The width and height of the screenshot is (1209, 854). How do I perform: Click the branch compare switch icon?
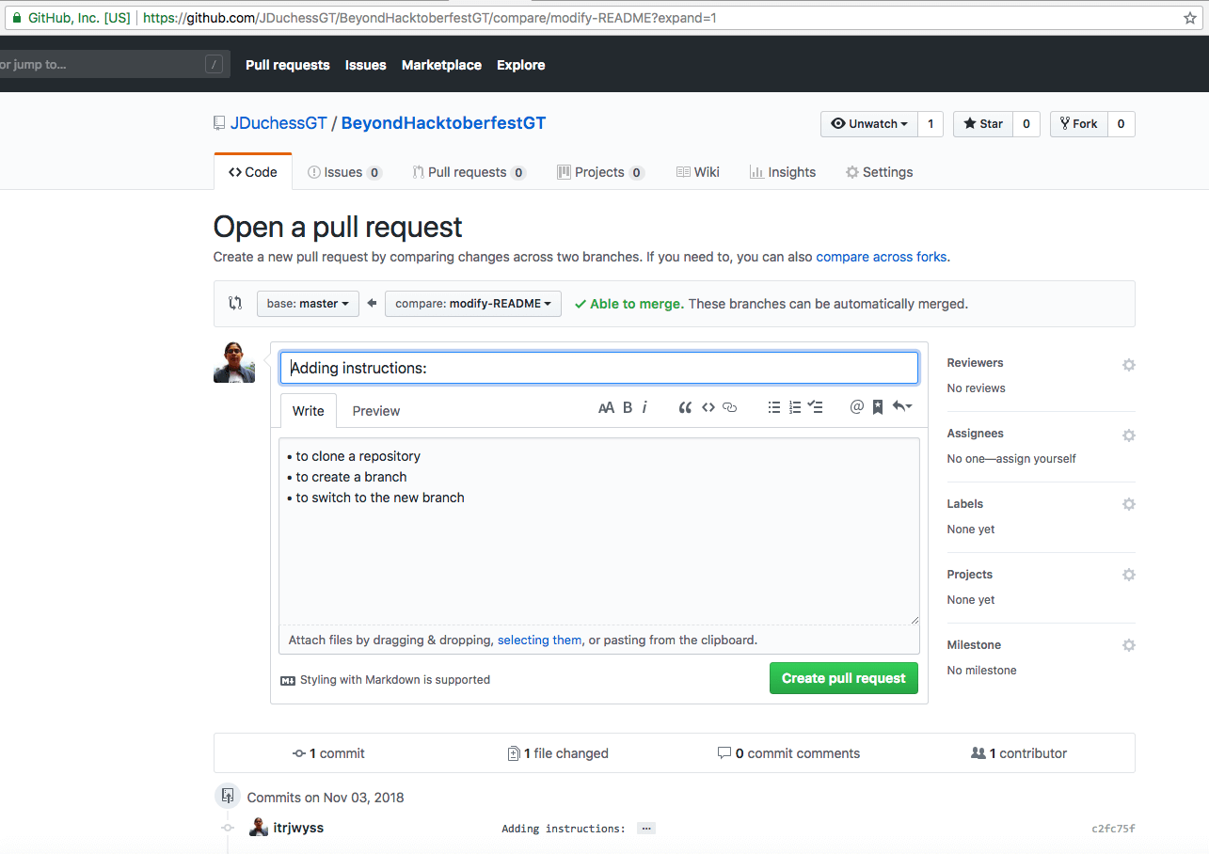coord(235,303)
